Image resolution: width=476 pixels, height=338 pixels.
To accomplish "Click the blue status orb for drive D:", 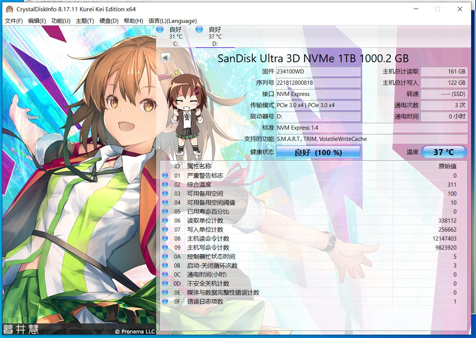I will pyautogui.click(x=199, y=29).
